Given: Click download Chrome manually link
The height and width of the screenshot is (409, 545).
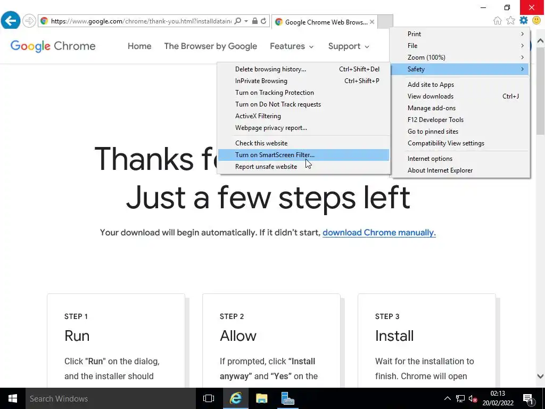Looking at the screenshot, I should pyautogui.click(x=379, y=232).
